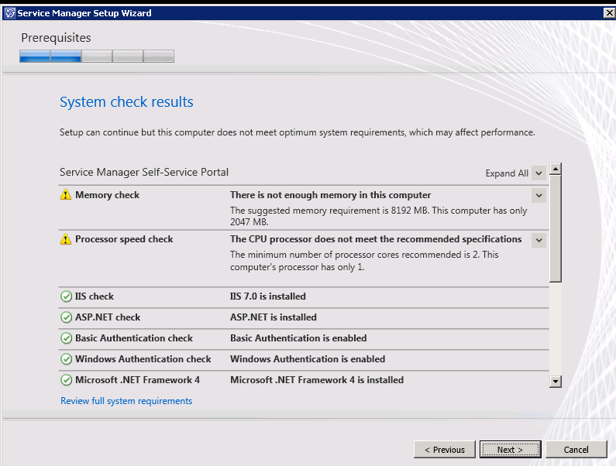The width and height of the screenshot is (616, 466).
Task: Click the Microsoft .NET Framework 4 success icon
Action: [x=66, y=380]
